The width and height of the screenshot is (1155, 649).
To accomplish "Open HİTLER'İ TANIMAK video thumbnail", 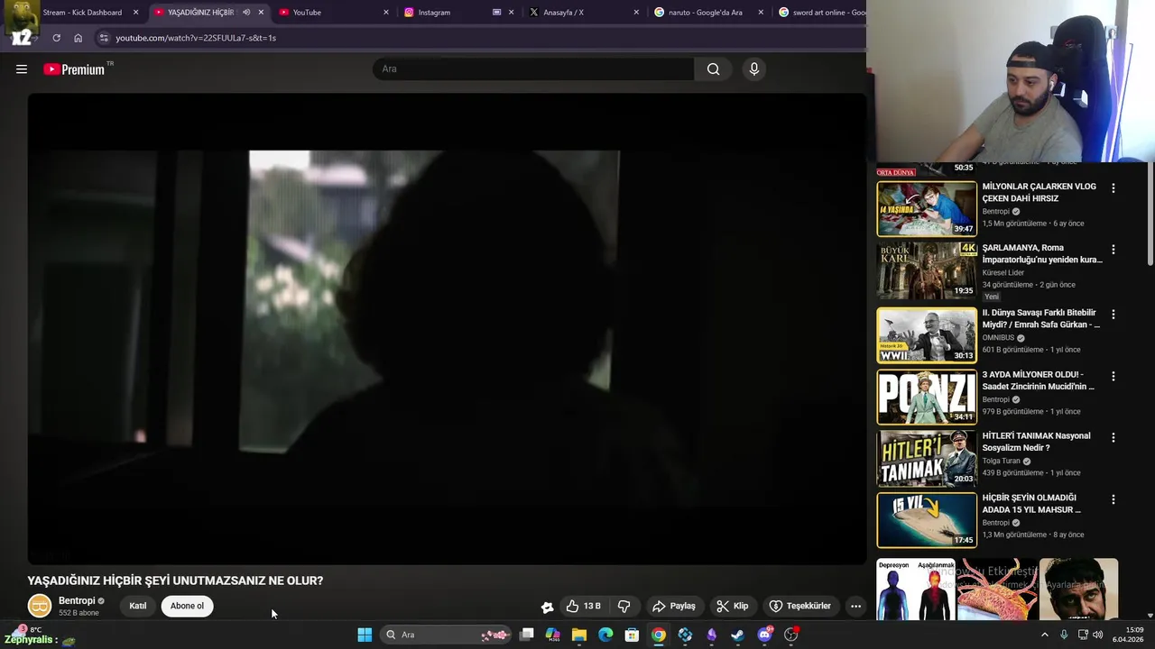I will click(x=927, y=458).
